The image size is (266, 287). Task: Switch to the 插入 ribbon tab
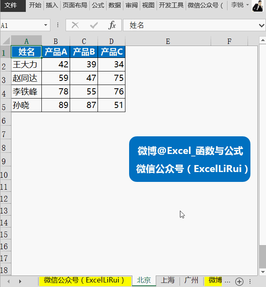[52, 5]
